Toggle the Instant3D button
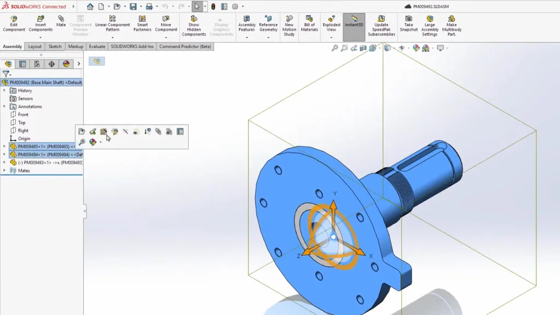Image resolution: width=560 pixels, height=315 pixels. coord(354,21)
